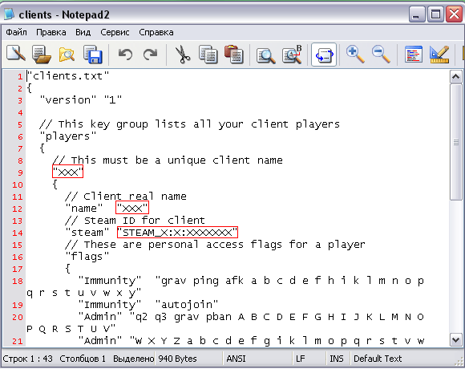Cut selection with the scissors icon
The width and height of the screenshot is (465, 369).
pos(182,55)
